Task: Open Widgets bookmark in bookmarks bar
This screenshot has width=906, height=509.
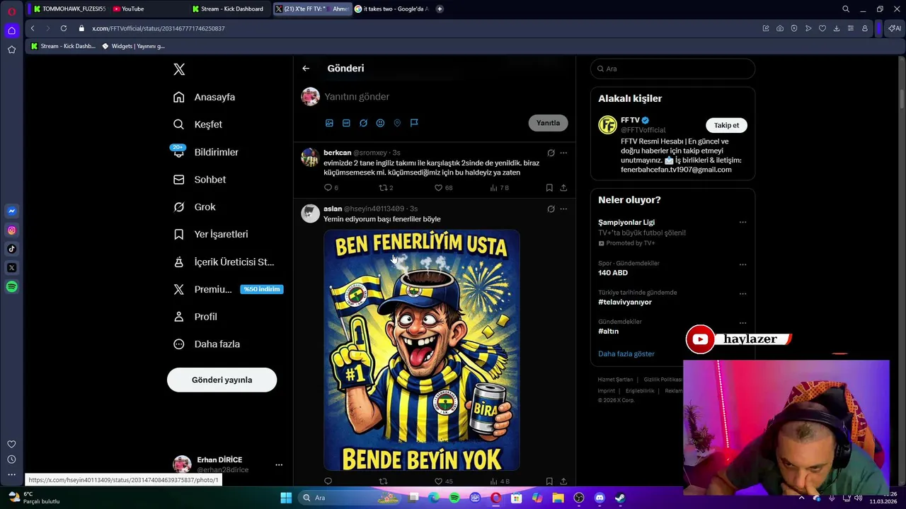Action: [x=134, y=46]
